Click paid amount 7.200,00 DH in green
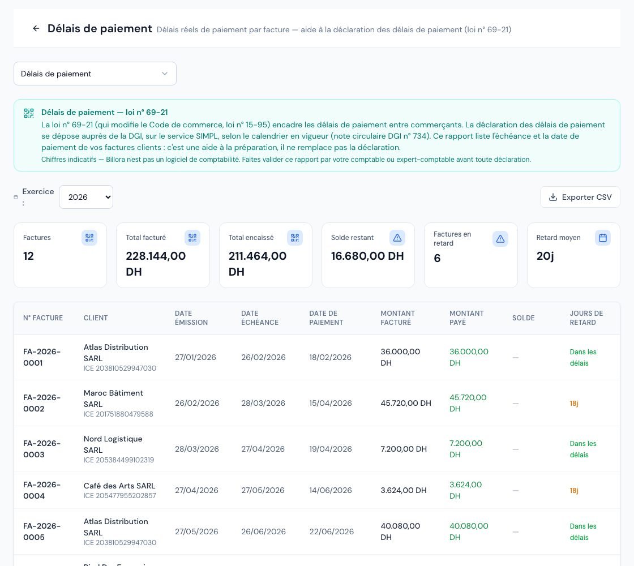The height and width of the screenshot is (566, 634). coord(465,449)
